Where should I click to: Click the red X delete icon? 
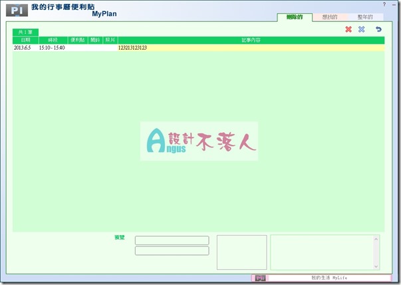point(348,29)
